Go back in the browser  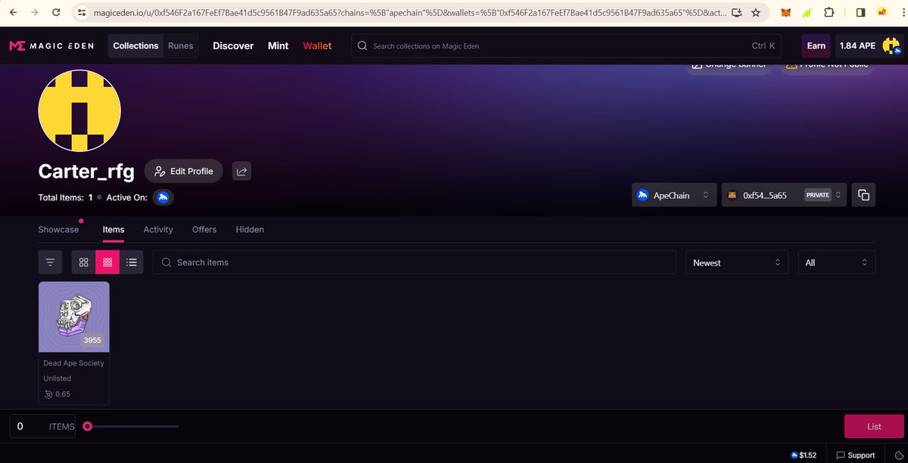click(13, 13)
